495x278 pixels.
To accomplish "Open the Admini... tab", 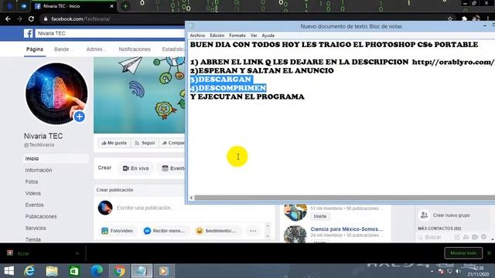I will pos(96,49).
